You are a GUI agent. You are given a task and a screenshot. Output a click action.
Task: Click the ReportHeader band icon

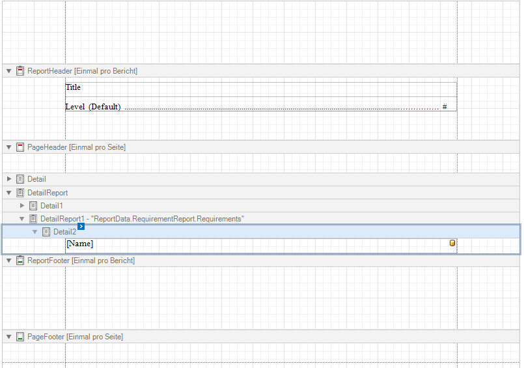[x=20, y=71]
